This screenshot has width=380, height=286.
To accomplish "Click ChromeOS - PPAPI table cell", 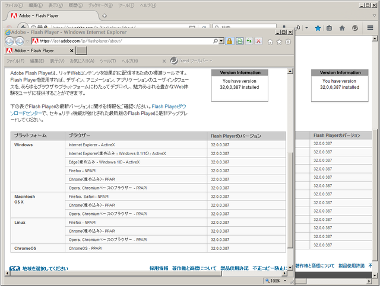I will click(x=136, y=248).
